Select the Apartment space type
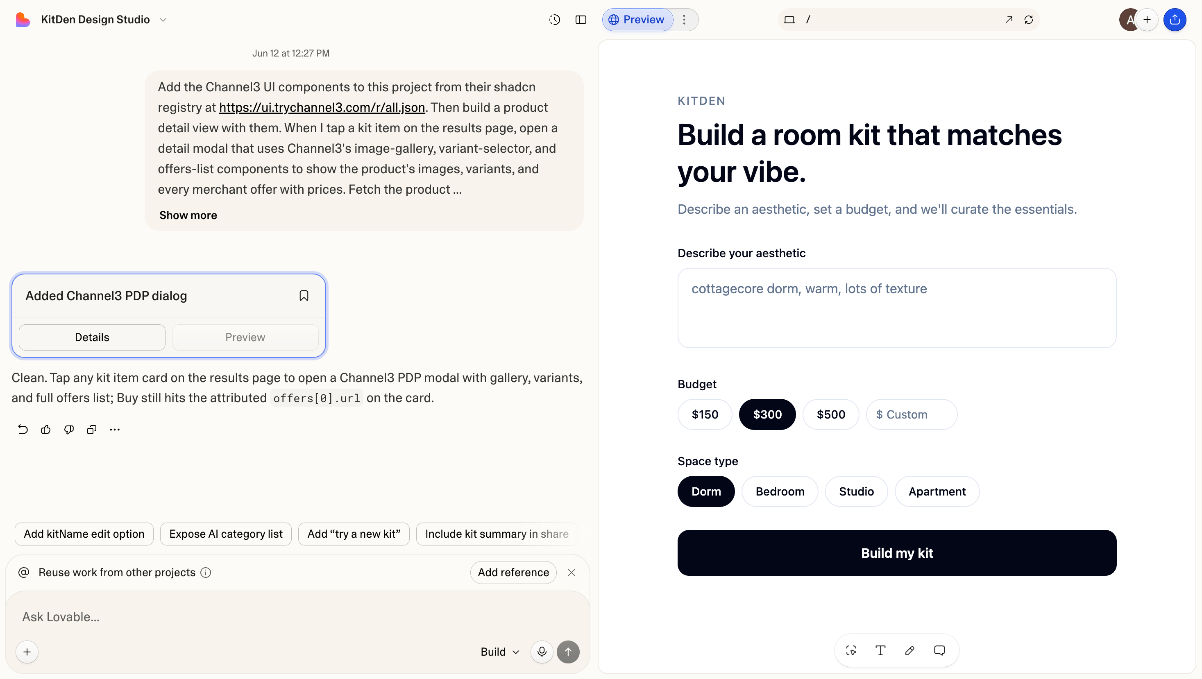Screen dimensions: 1202x679 (x=937, y=491)
